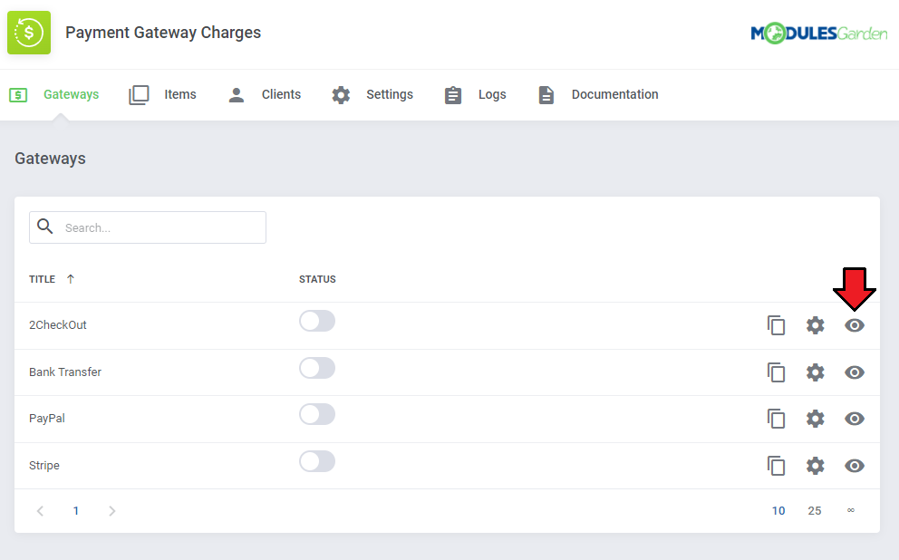The width and height of the screenshot is (899, 560).
Task: Click the TITLE ascending sort arrow
Action: tap(71, 279)
